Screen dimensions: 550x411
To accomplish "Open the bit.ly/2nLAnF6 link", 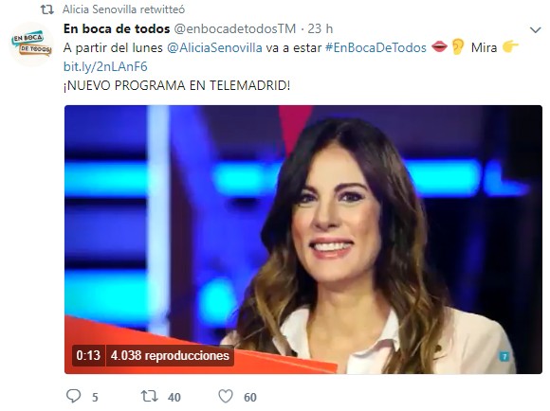I will (x=105, y=66).
